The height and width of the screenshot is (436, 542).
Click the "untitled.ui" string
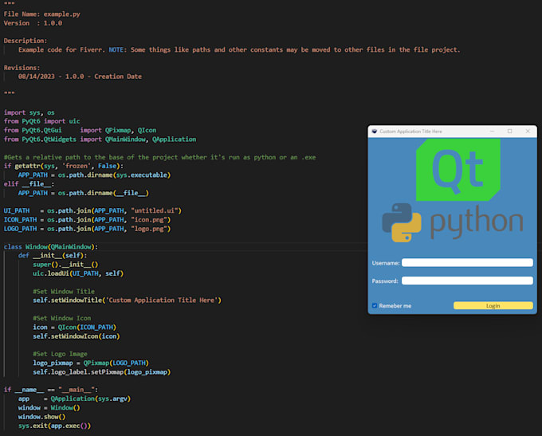[x=155, y=210]
